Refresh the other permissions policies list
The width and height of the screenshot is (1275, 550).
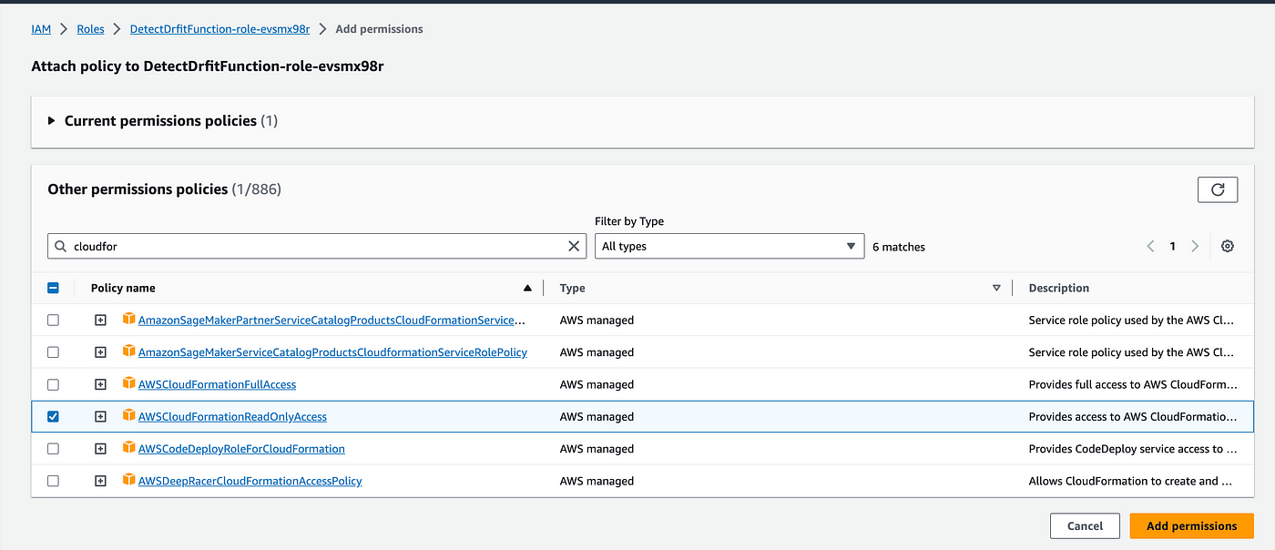point(1218,189)
